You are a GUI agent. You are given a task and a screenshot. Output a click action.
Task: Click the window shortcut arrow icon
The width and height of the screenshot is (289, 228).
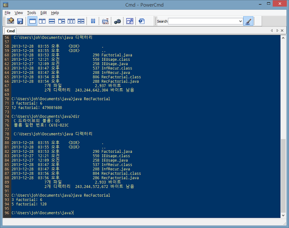coord(130,21)
